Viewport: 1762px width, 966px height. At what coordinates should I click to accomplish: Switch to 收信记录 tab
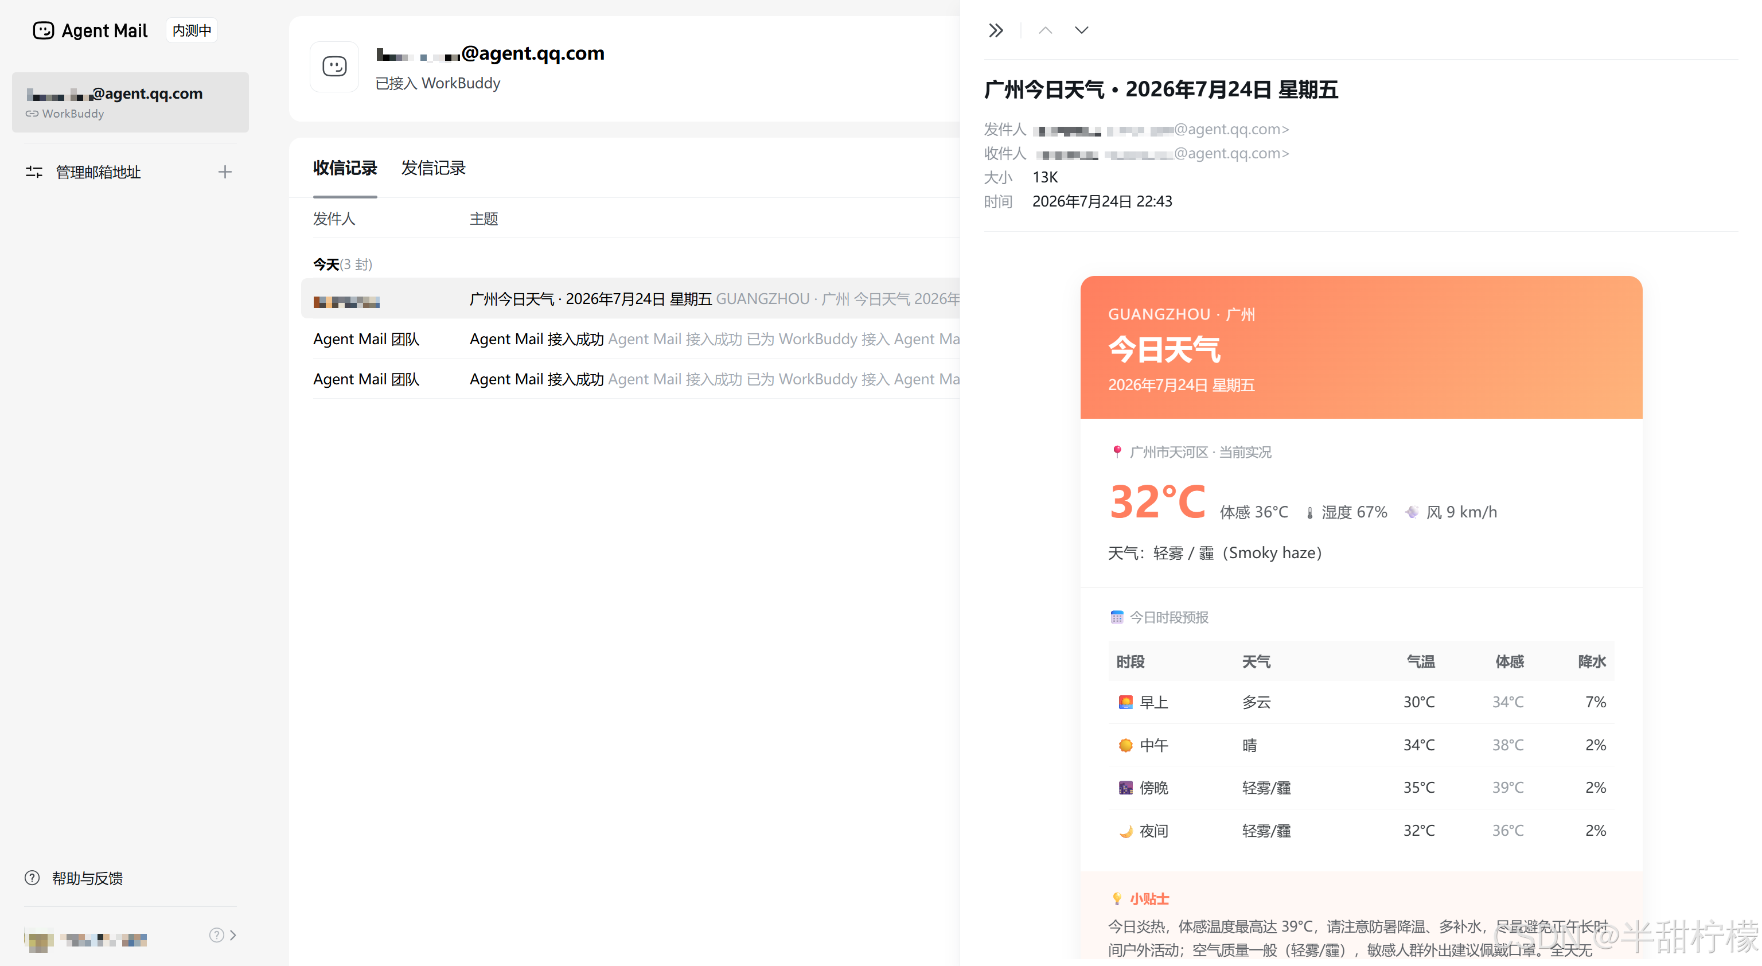345,168
